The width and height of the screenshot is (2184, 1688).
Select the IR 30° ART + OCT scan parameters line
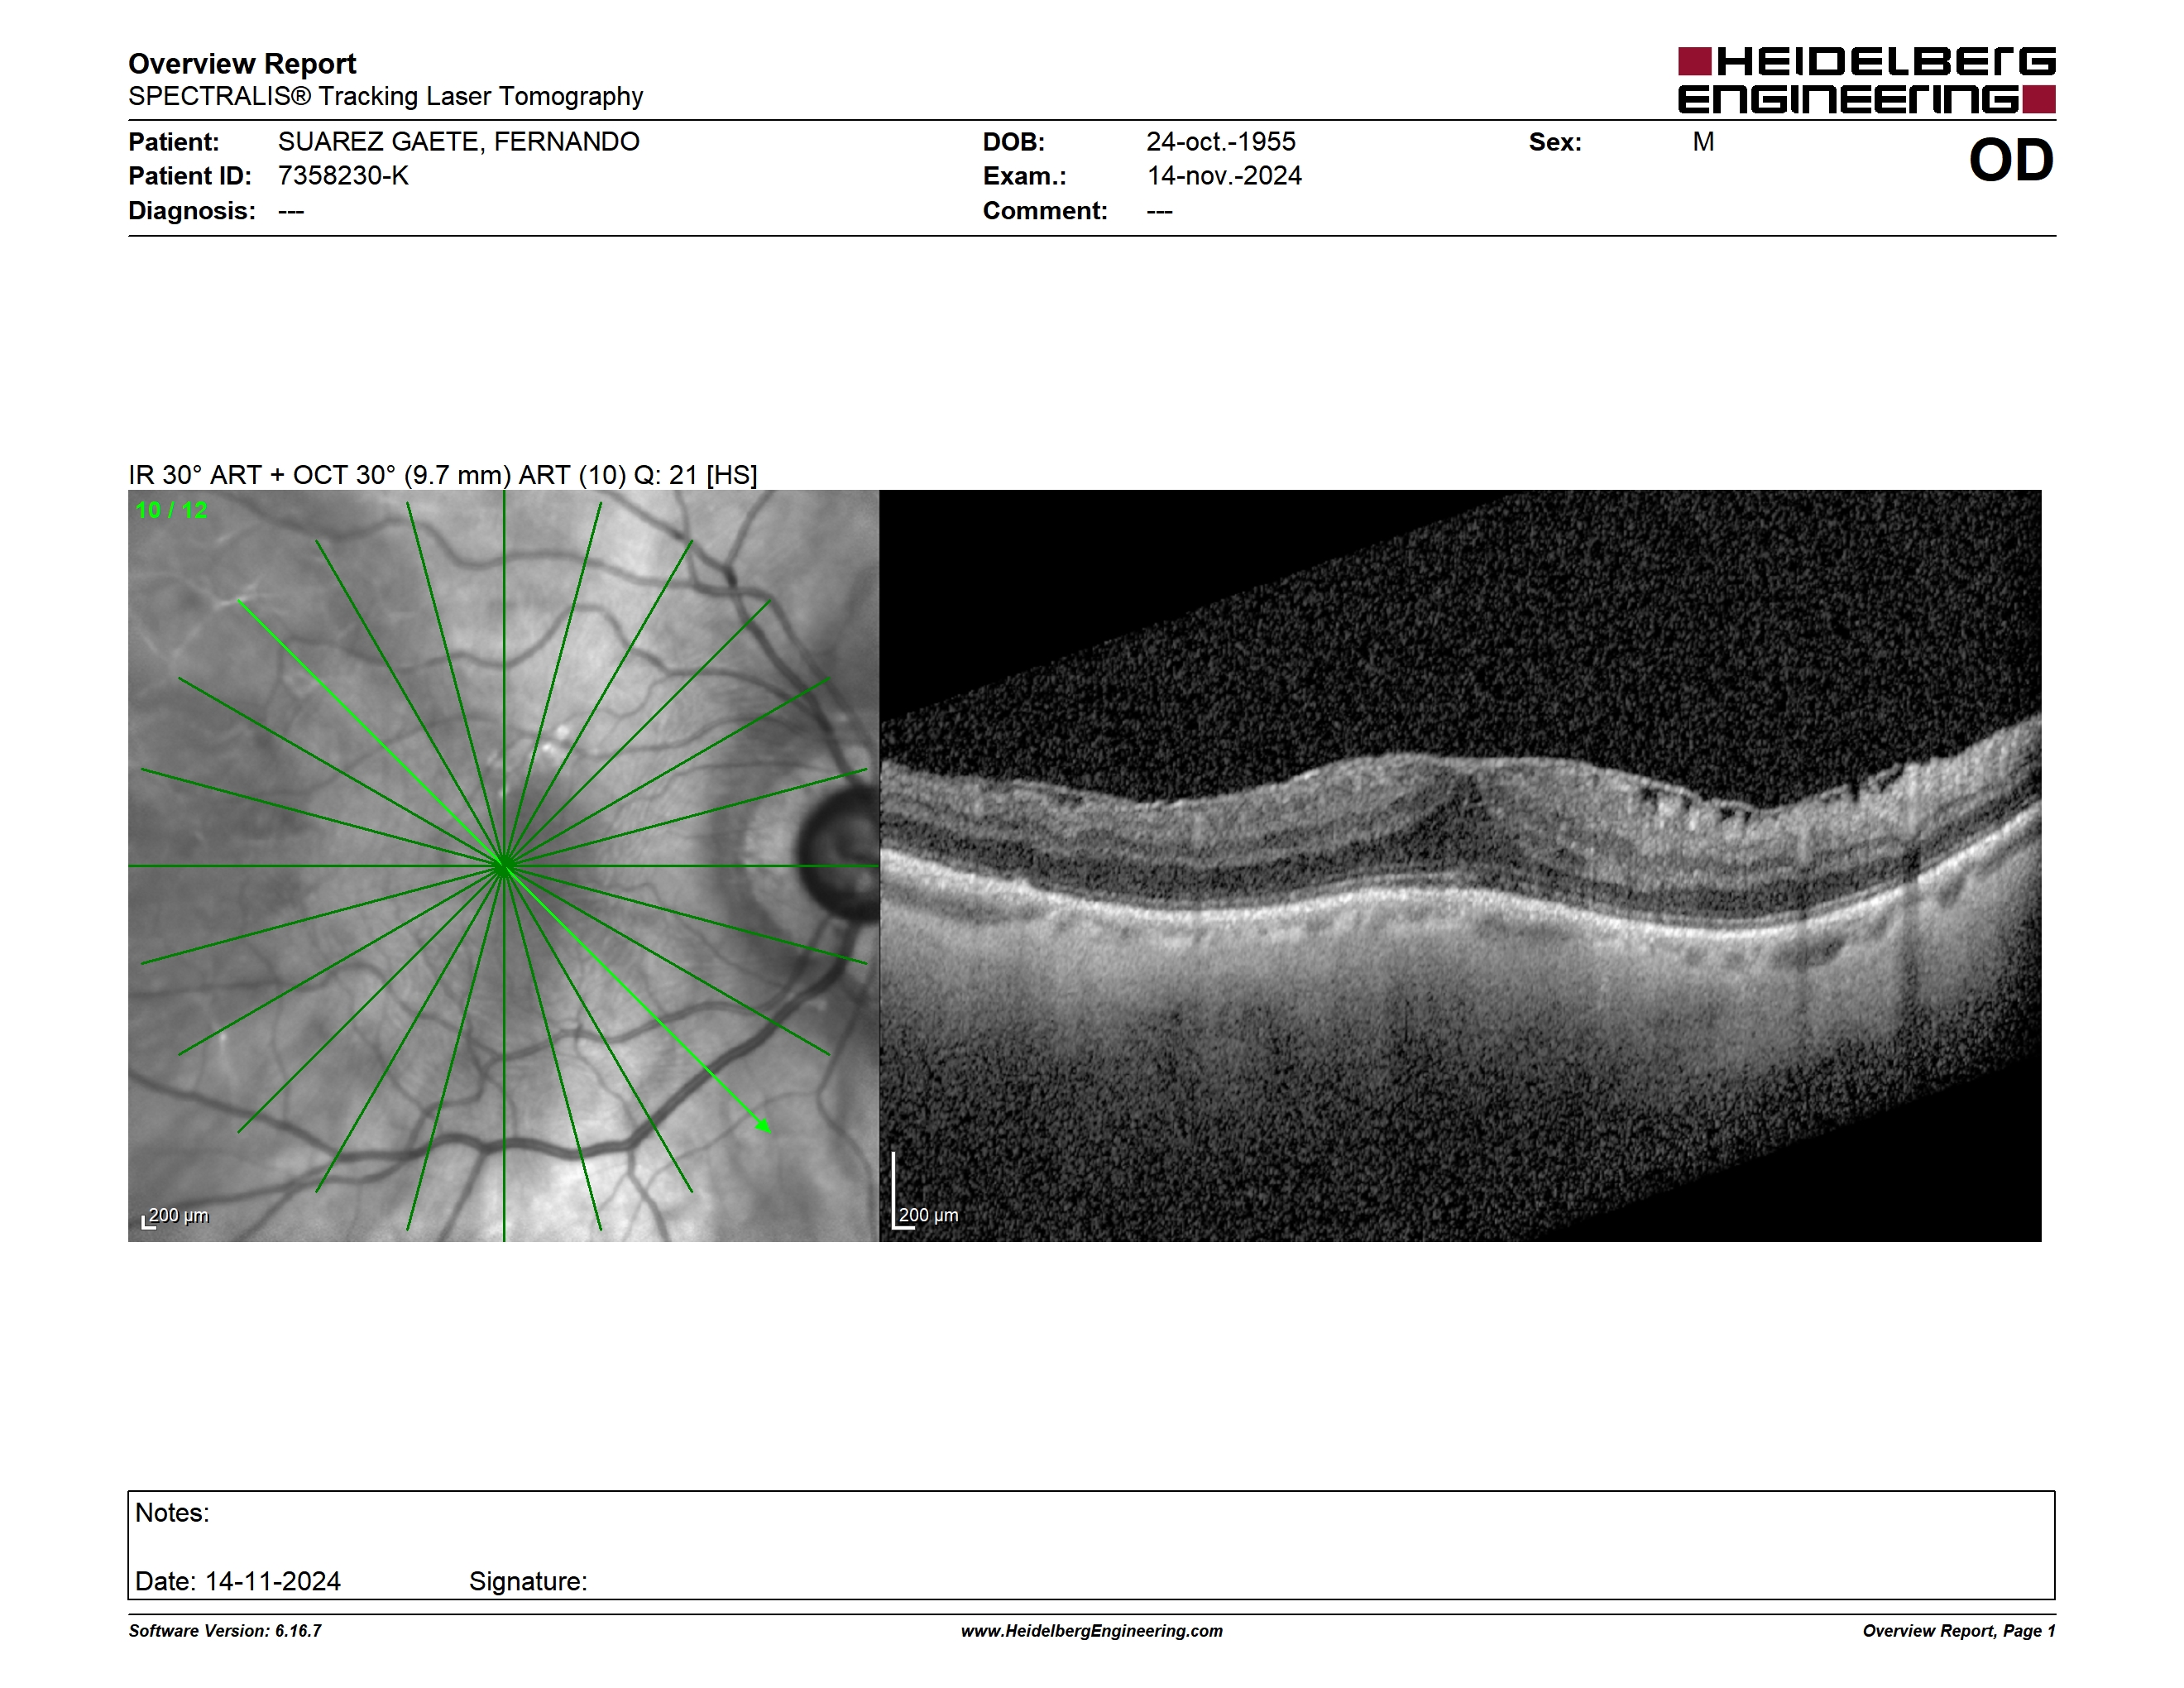[x=443, y=475]
